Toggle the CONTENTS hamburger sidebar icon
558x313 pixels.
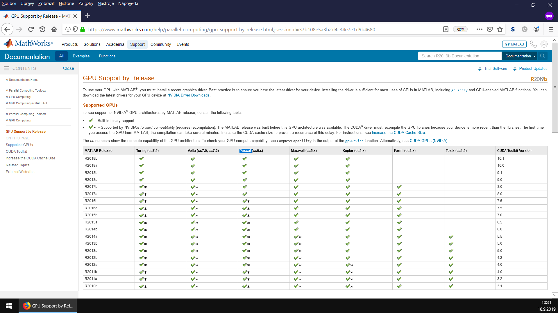point(6,68)
